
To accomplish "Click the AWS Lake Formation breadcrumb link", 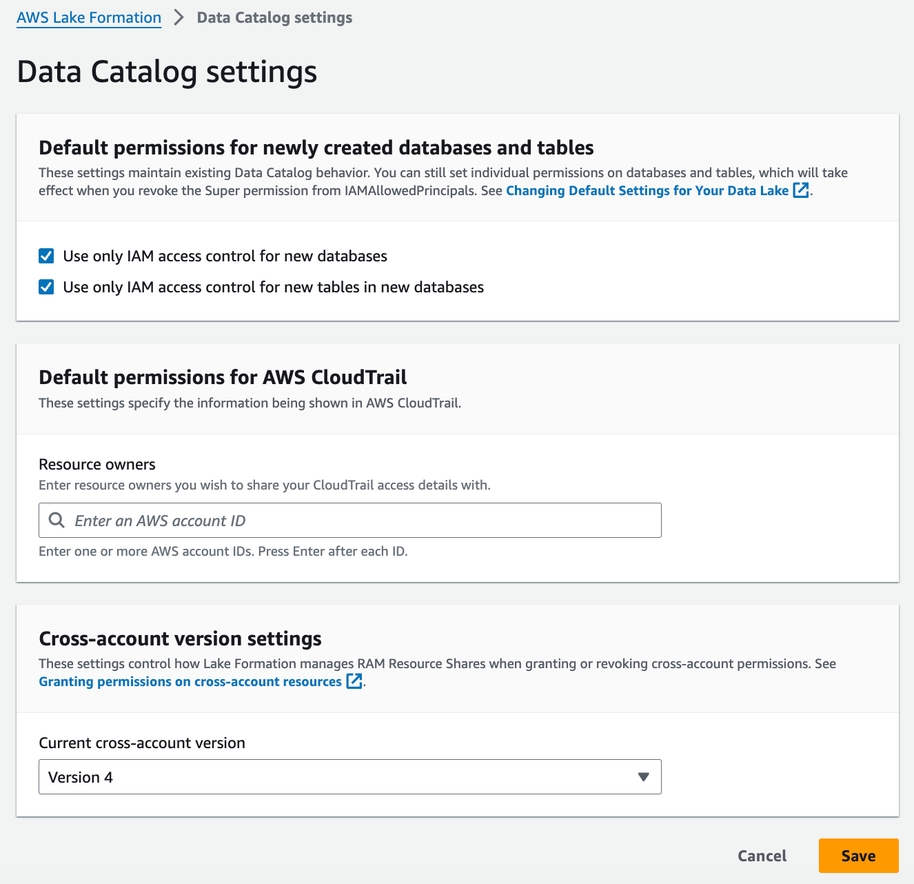I will point(89,18).
